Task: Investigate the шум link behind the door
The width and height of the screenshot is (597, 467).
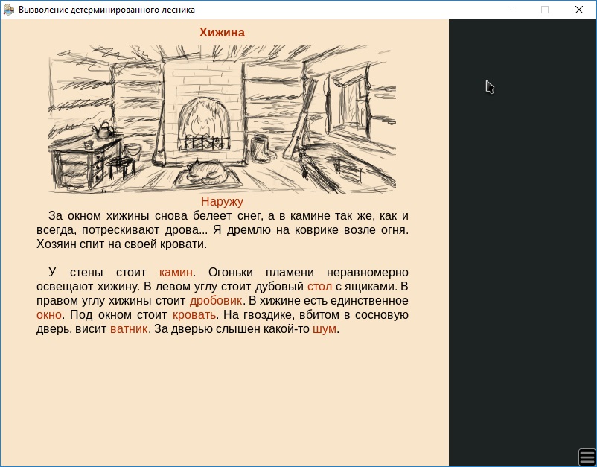Action: click(x=324, y=329)
